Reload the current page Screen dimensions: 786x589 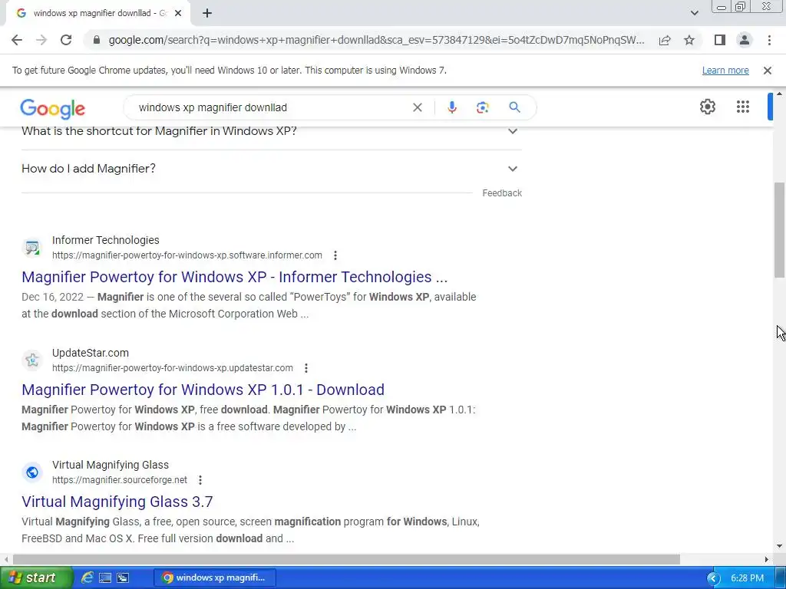(66, 40)
